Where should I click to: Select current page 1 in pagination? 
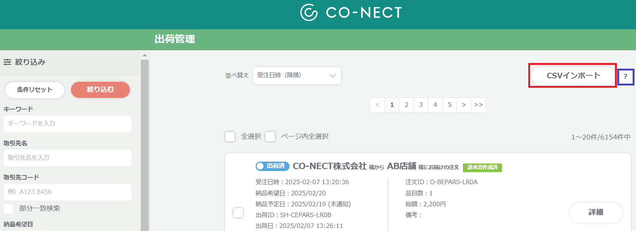click(x=392, y=105)
